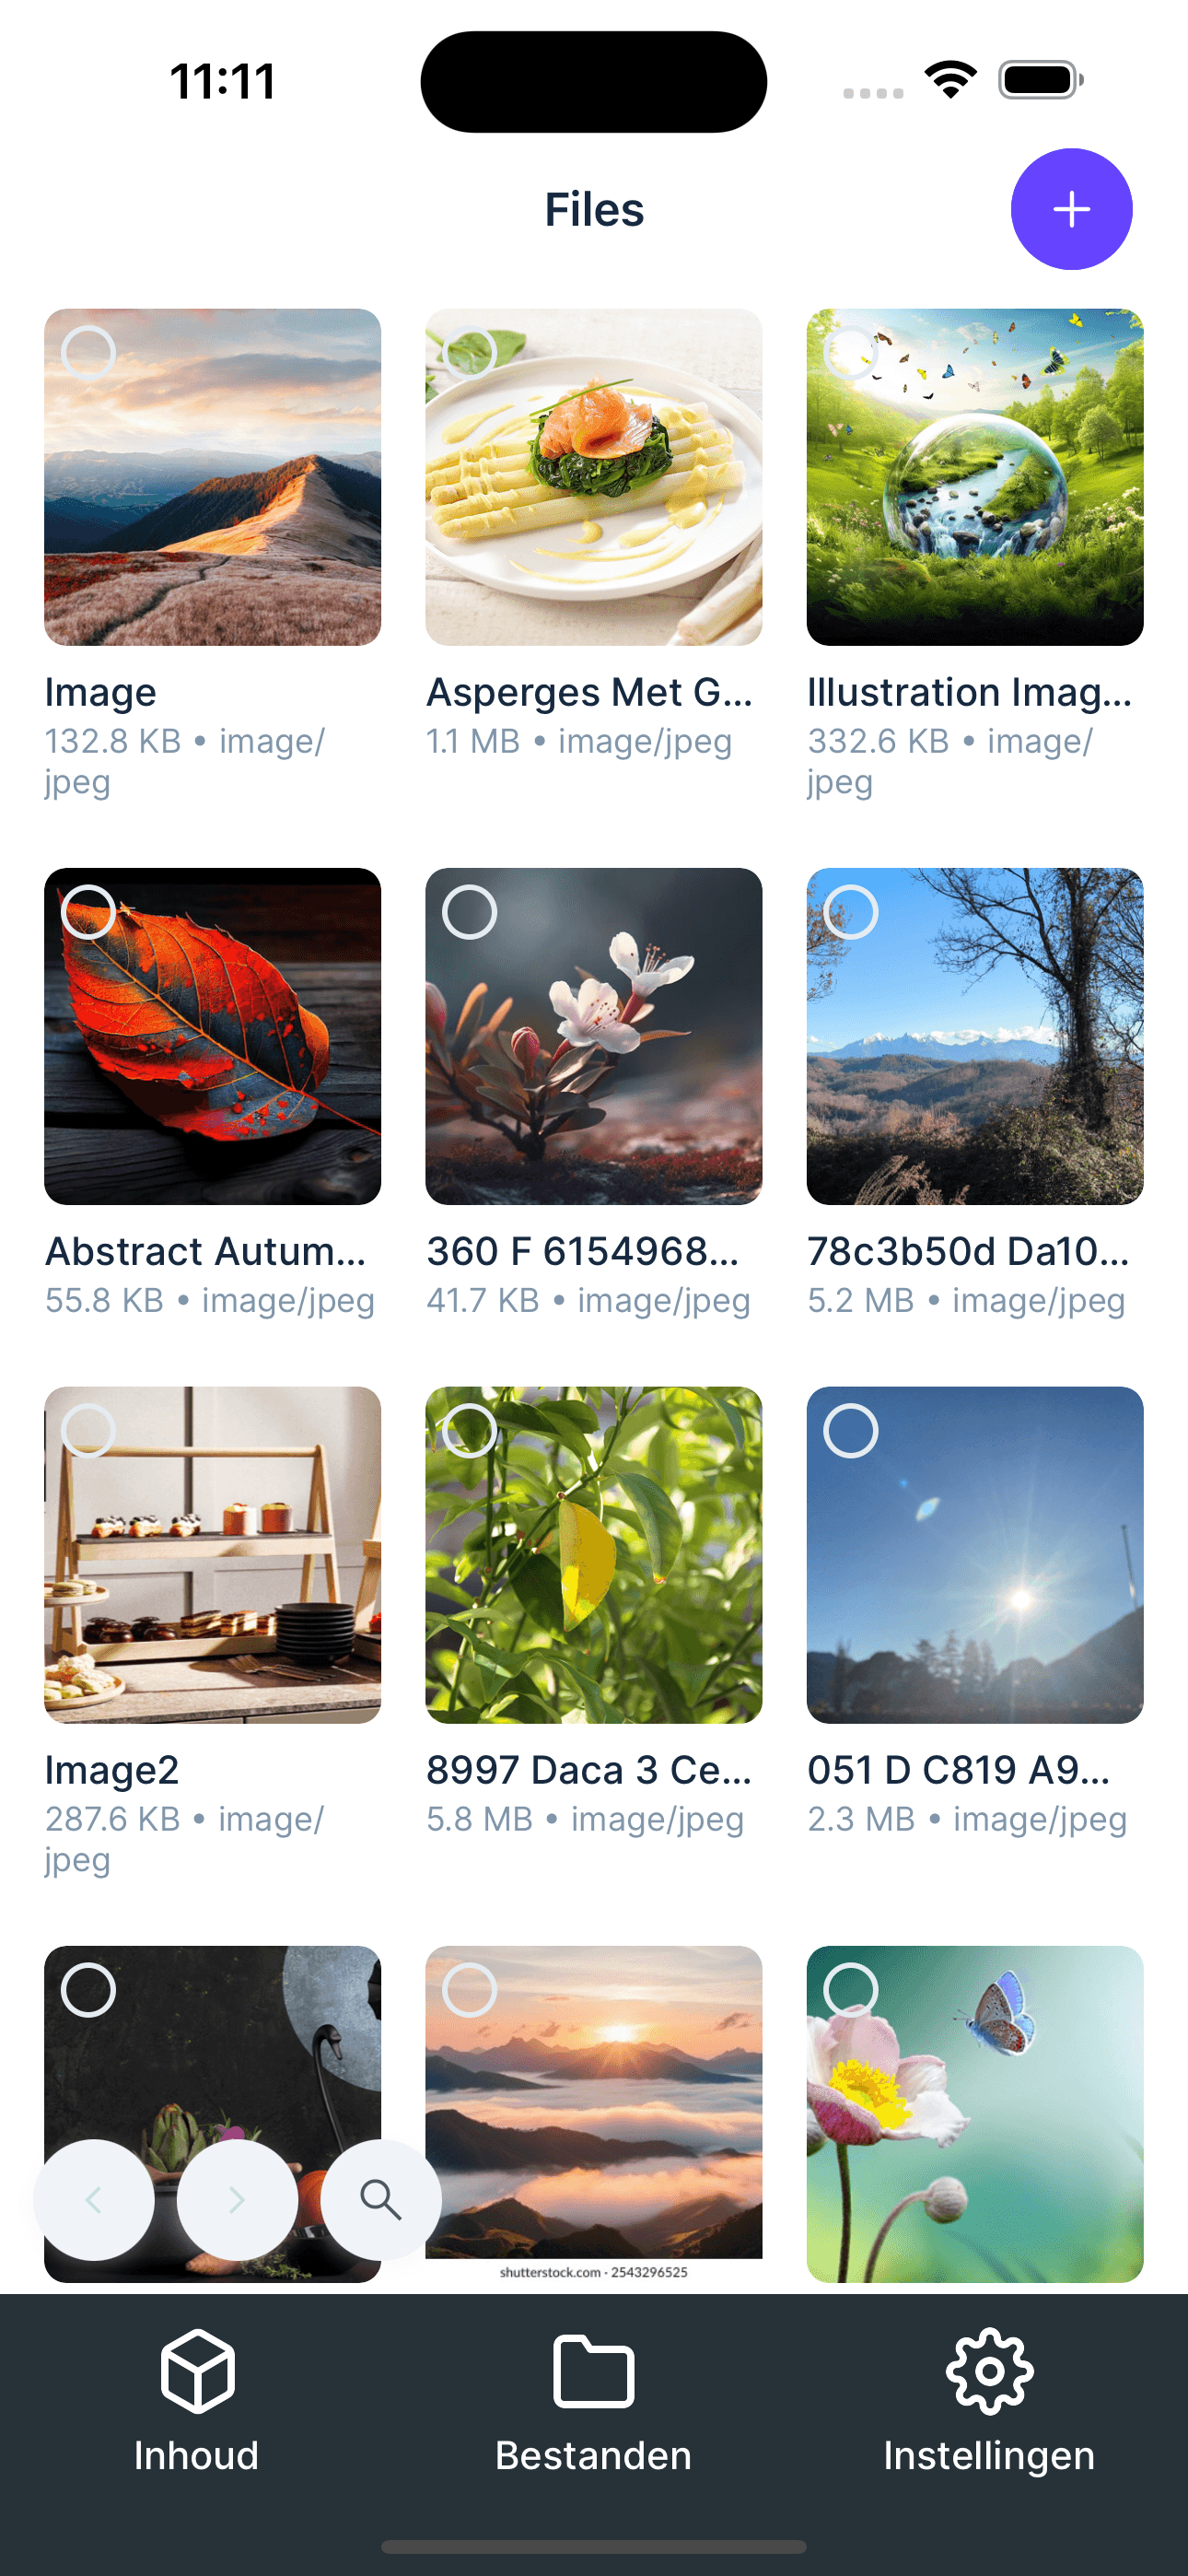Open the Instellingen gear tab
This screenshot has width=1188, height=2576.
pyautogui.click(x=989, y=2400)
